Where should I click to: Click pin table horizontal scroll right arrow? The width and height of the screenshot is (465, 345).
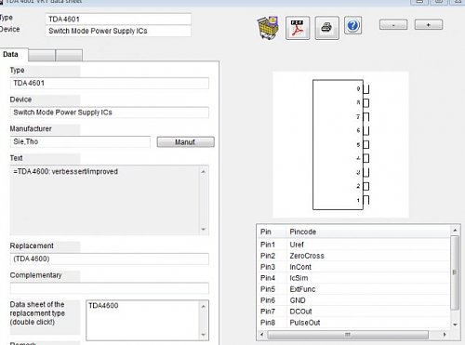point(445,335)
